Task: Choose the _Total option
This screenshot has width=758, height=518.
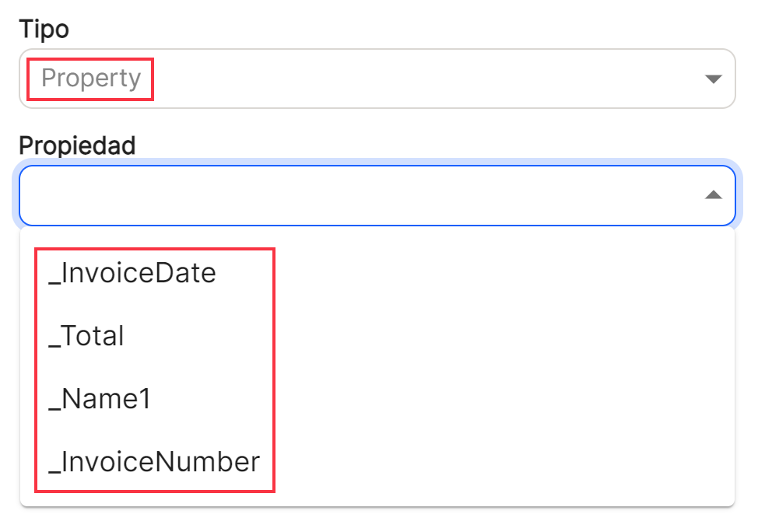Action: point(377,336)
